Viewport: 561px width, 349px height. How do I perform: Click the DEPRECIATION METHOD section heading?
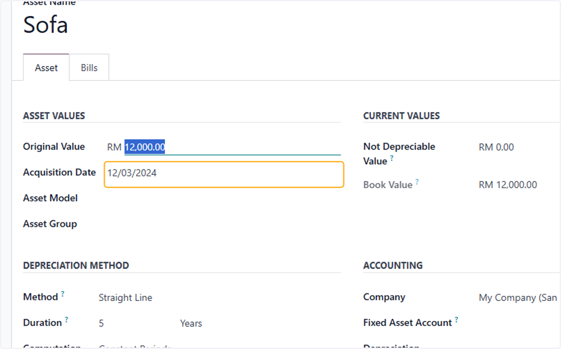[x=76, y=265]
